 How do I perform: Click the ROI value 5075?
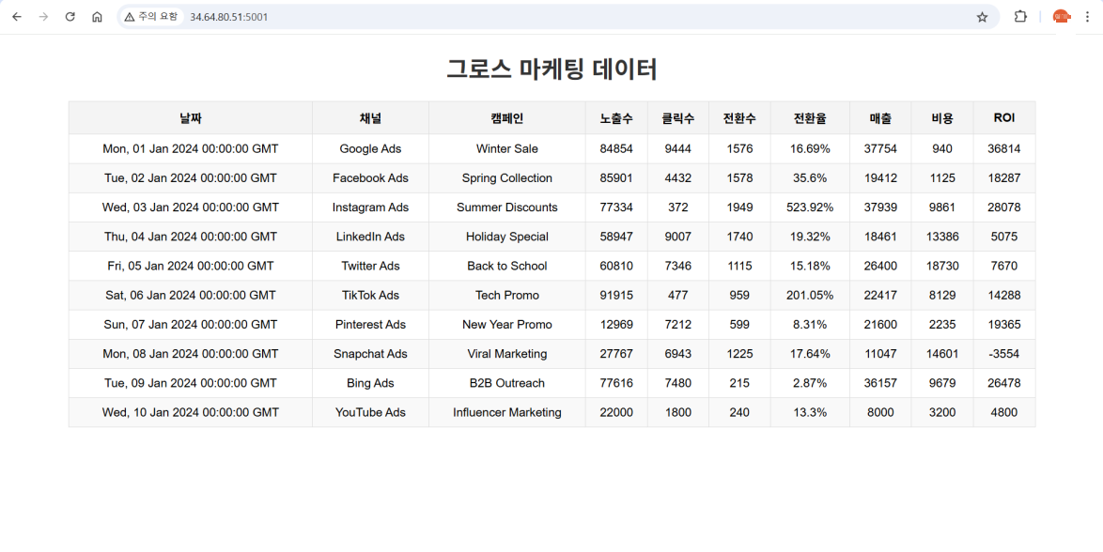coord(1003,237)
